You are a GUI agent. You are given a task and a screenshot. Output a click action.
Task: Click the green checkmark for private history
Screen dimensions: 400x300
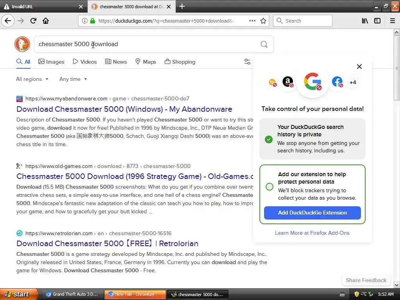[269, 139]
